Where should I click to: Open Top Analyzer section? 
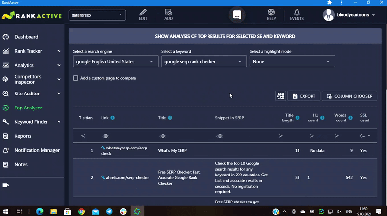click(28, 108)
